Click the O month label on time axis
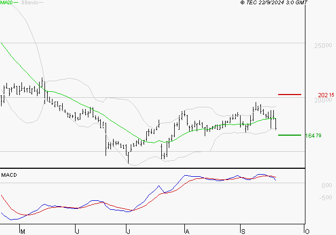This screenshot has width=336, height=235. [307, 232]
